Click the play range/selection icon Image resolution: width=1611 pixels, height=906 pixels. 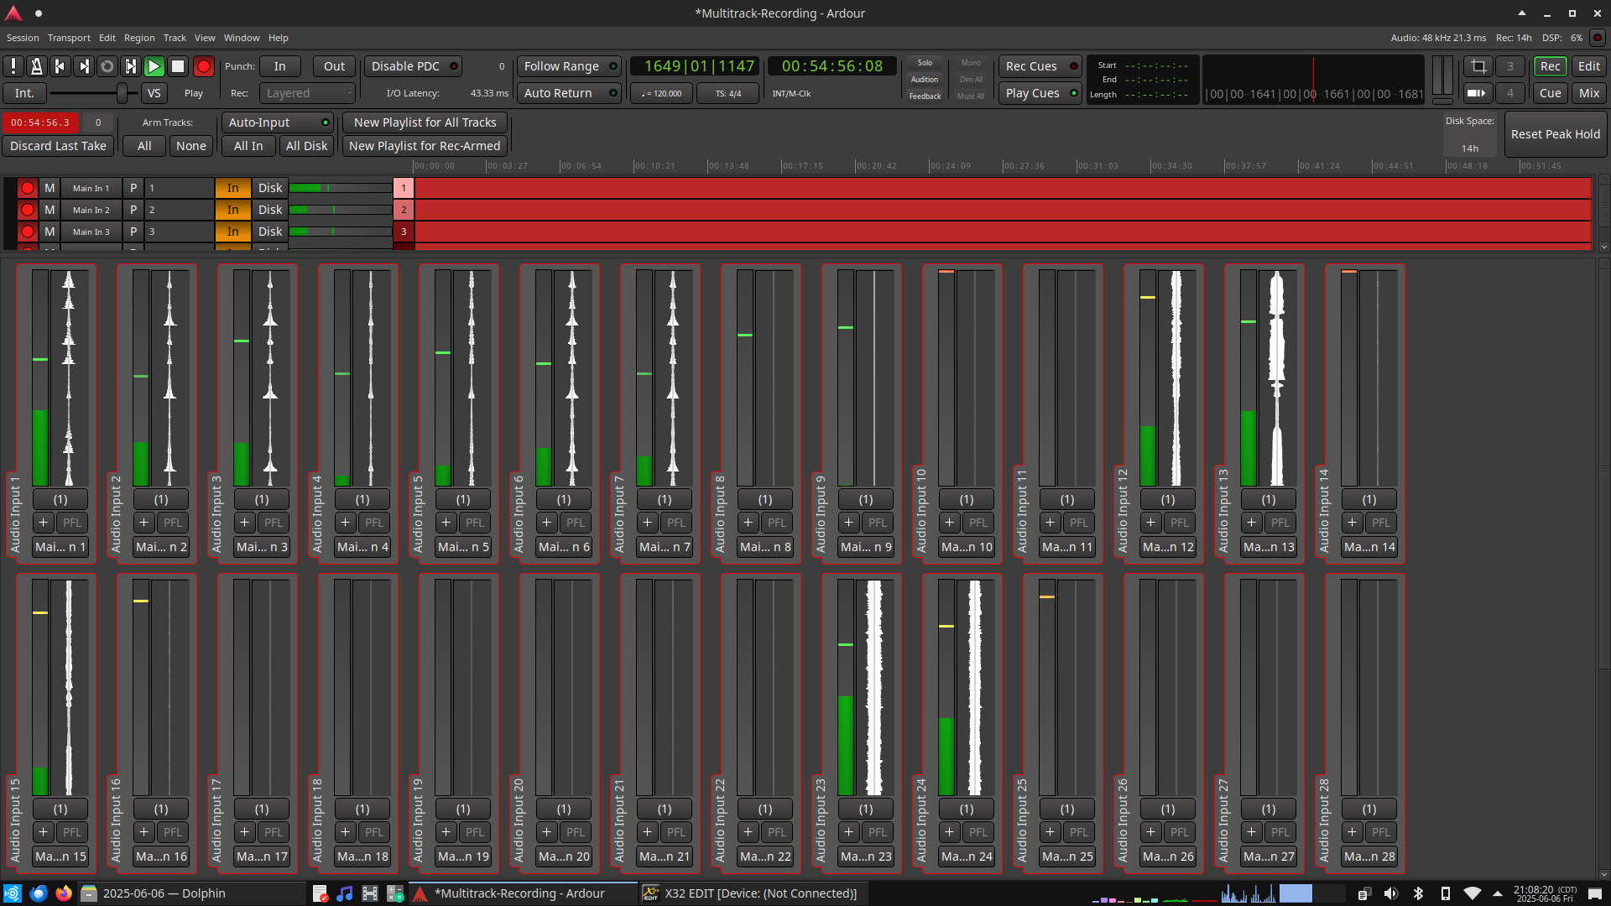[130, 66]
